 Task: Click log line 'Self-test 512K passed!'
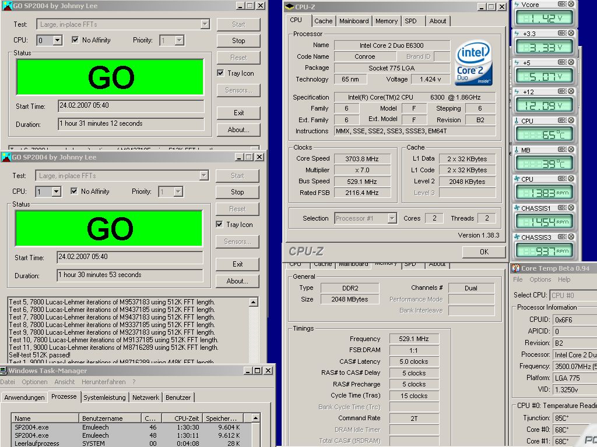click(x=40, y=354)
